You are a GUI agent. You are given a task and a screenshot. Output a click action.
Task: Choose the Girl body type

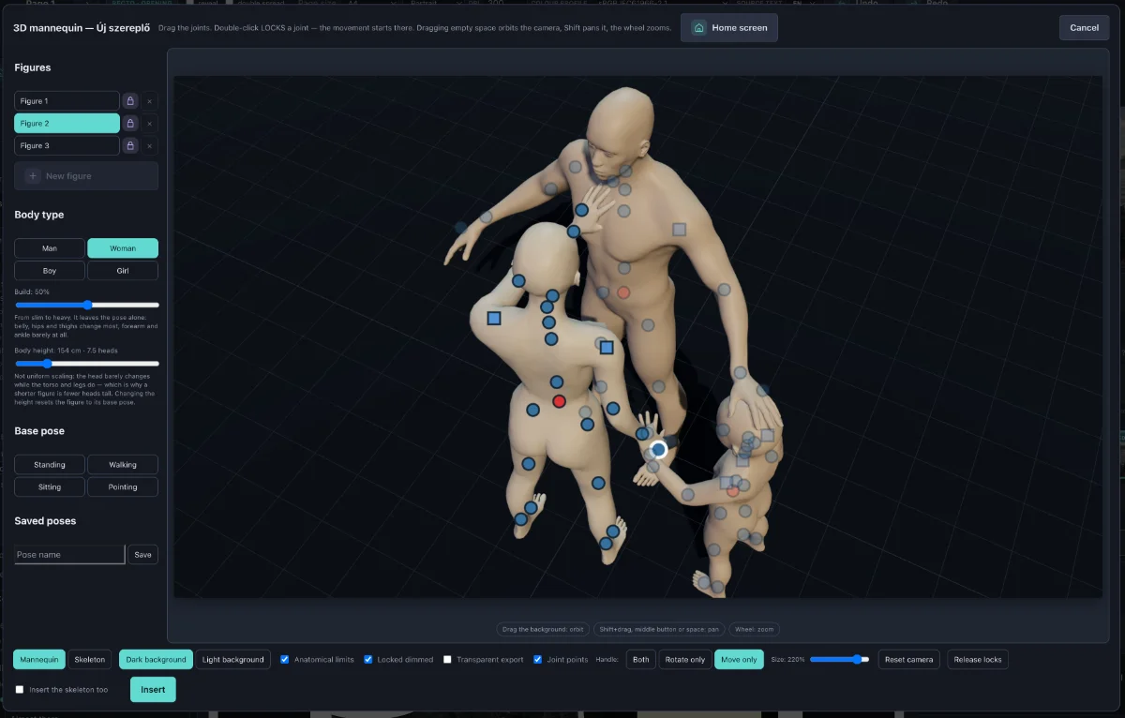click(x=123, y=271)
